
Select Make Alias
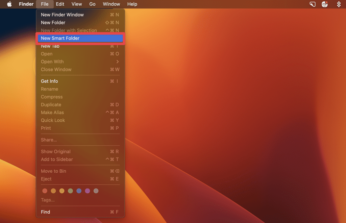click(80, 113)
